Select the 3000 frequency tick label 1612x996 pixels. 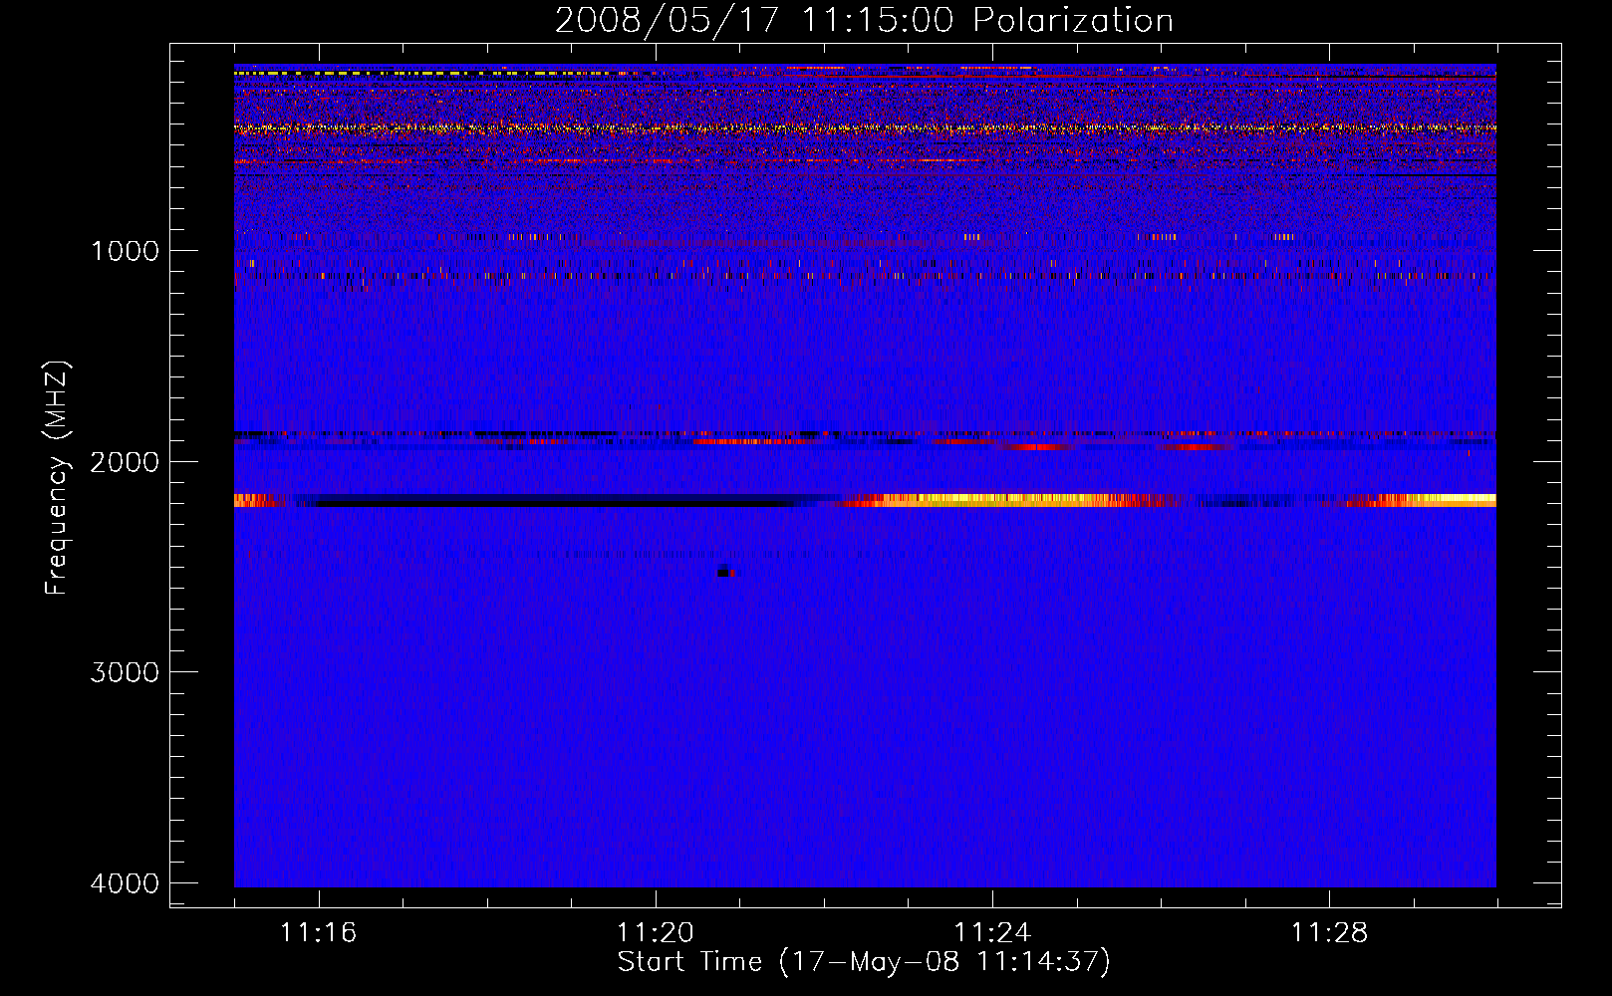pyautogui.click(x=126, y=672)
